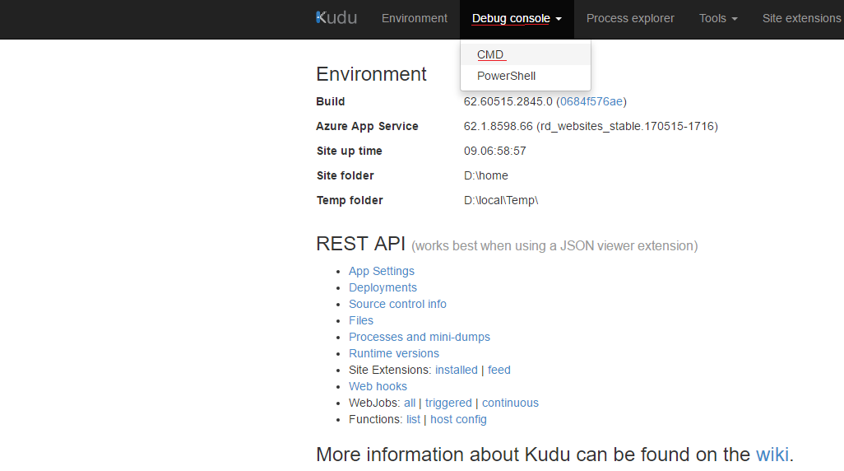Click the Azure App Service version text
The width and height of the screenshot is (844, 471).
(591, 126)
